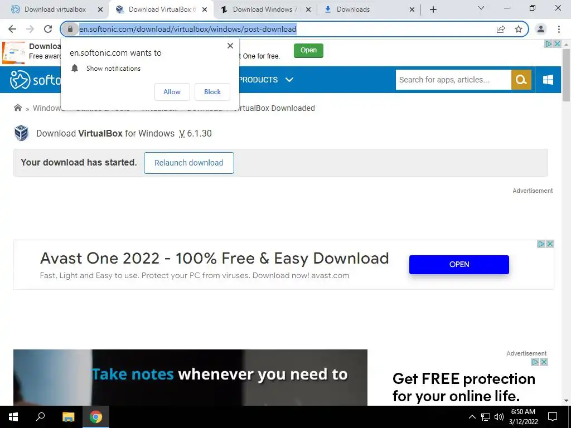Click the Softonic logo

point(35,80)
